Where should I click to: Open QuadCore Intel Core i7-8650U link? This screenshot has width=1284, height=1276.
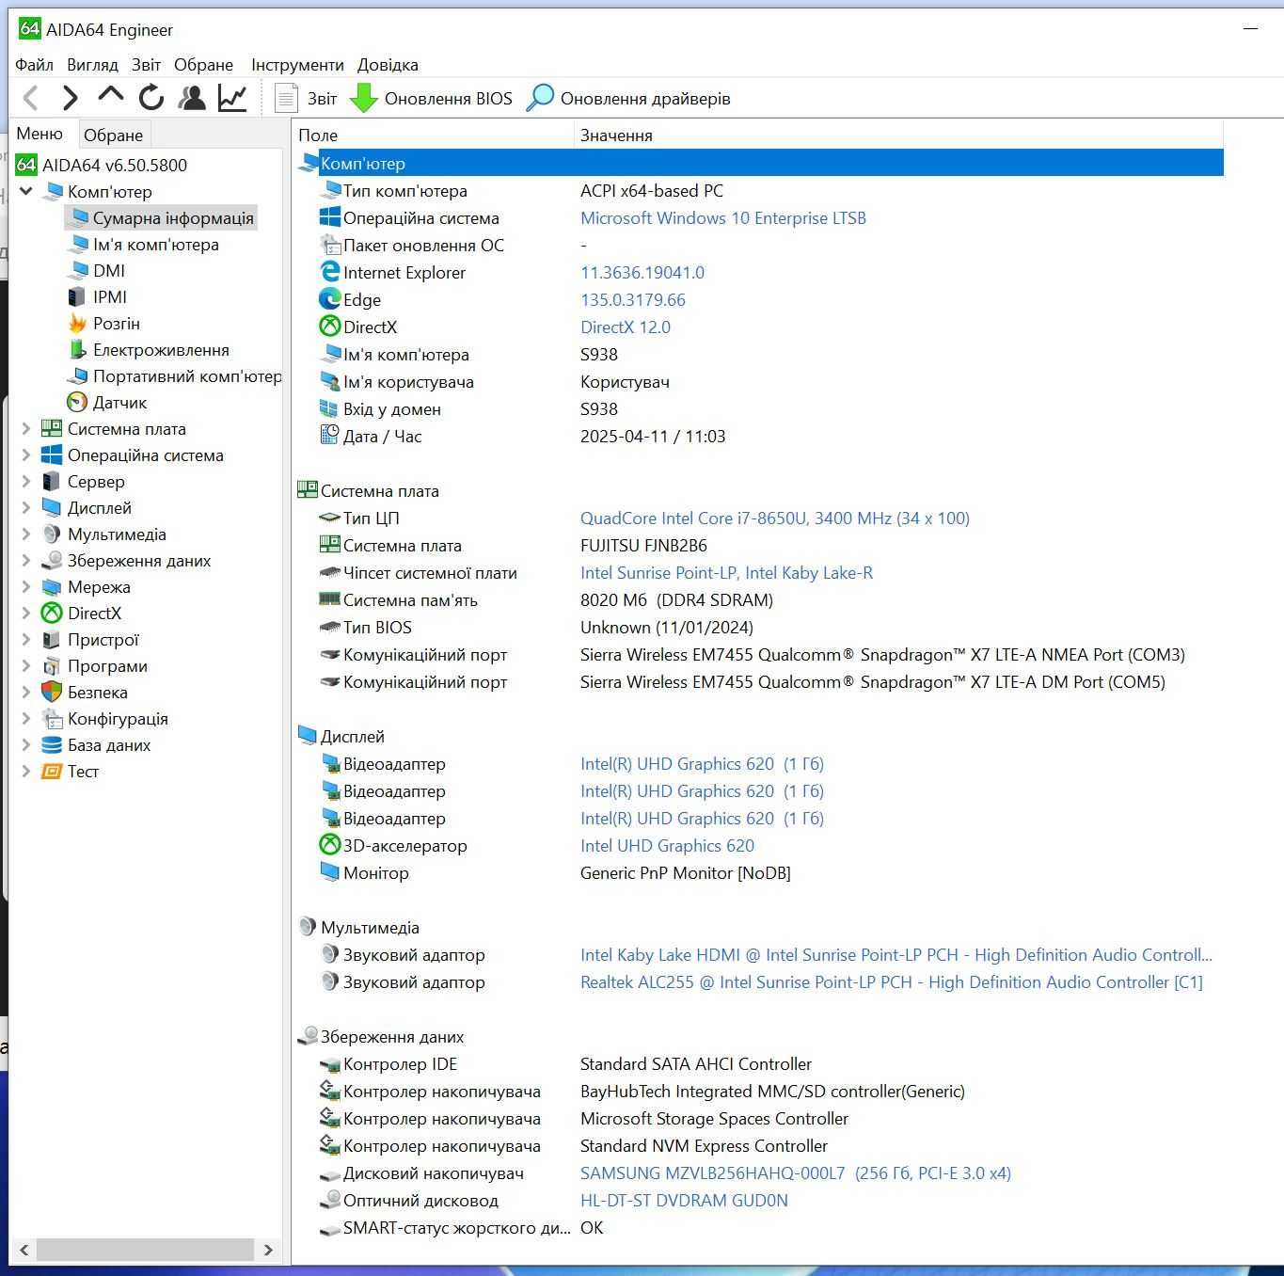pos(774,518)
